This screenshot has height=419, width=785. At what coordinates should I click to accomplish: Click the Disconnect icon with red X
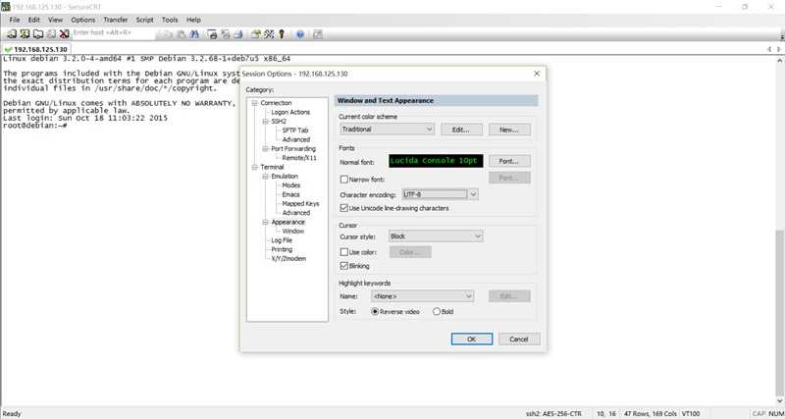point(64,34)
